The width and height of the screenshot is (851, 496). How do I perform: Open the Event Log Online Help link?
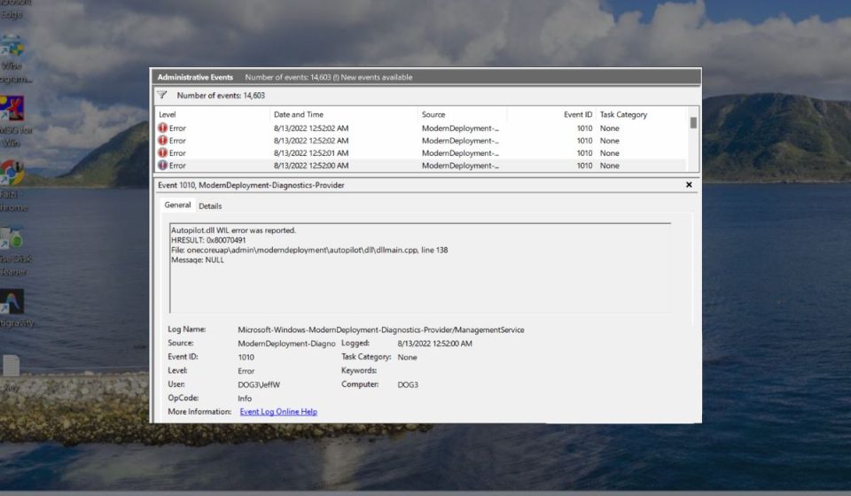pos(278,412)
